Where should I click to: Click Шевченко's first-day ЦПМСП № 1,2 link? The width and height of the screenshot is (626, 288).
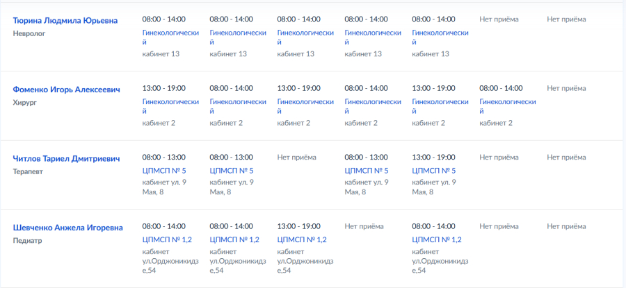[x=167, y=240]
